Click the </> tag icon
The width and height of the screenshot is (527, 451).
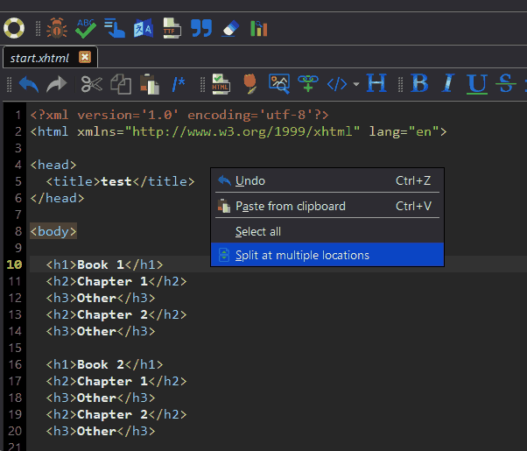tap(337, 84)
